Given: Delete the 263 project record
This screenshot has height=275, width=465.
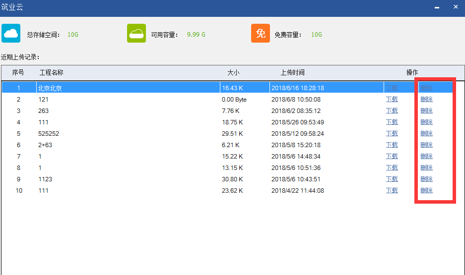Looking at the screenshot, I should point(426,110).
